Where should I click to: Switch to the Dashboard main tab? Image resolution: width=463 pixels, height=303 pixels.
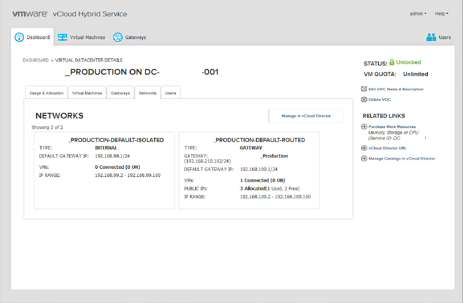point(32,37)
